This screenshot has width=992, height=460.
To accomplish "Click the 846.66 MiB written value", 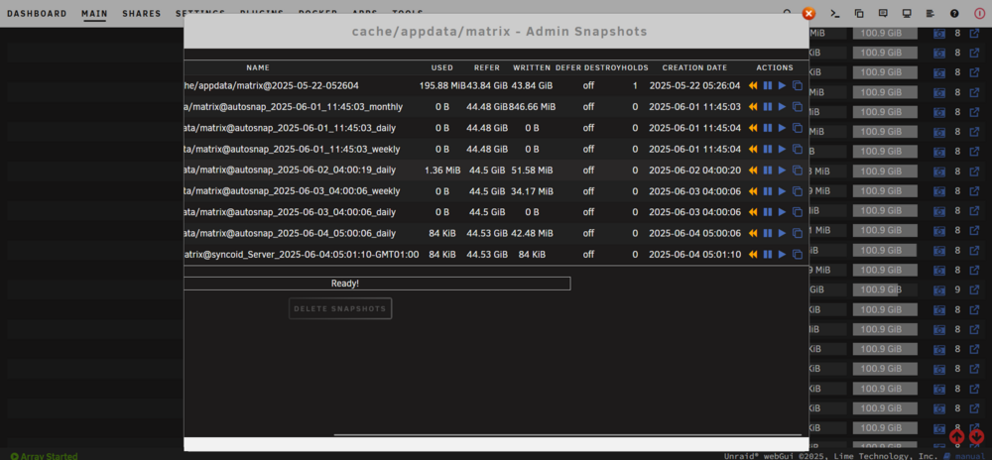I will (x=531, y=107).
